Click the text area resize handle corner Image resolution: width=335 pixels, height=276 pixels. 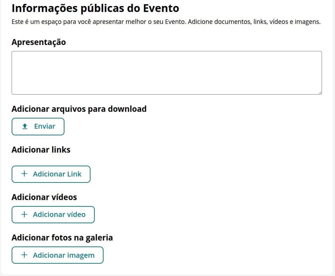320,92
